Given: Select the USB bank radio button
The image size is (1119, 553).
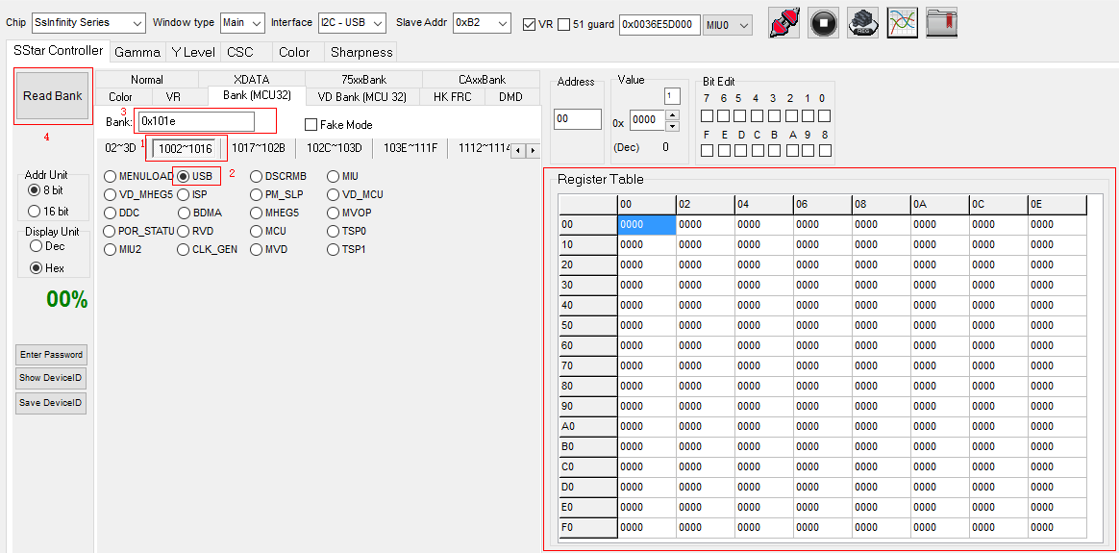Looking at the screenshot, I should [x=184, y=176].
